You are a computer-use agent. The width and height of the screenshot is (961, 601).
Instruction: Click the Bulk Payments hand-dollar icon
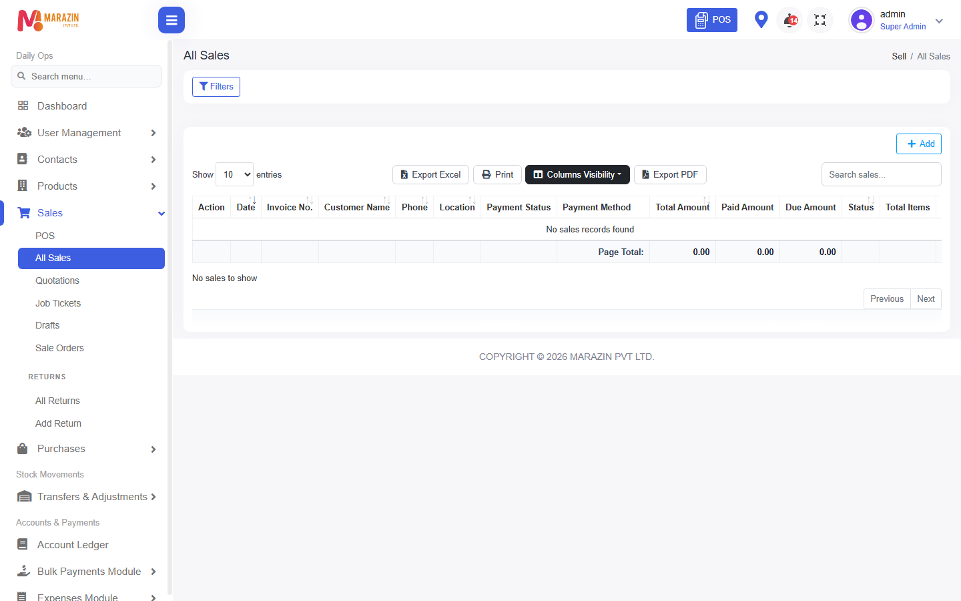coord(24,571)
